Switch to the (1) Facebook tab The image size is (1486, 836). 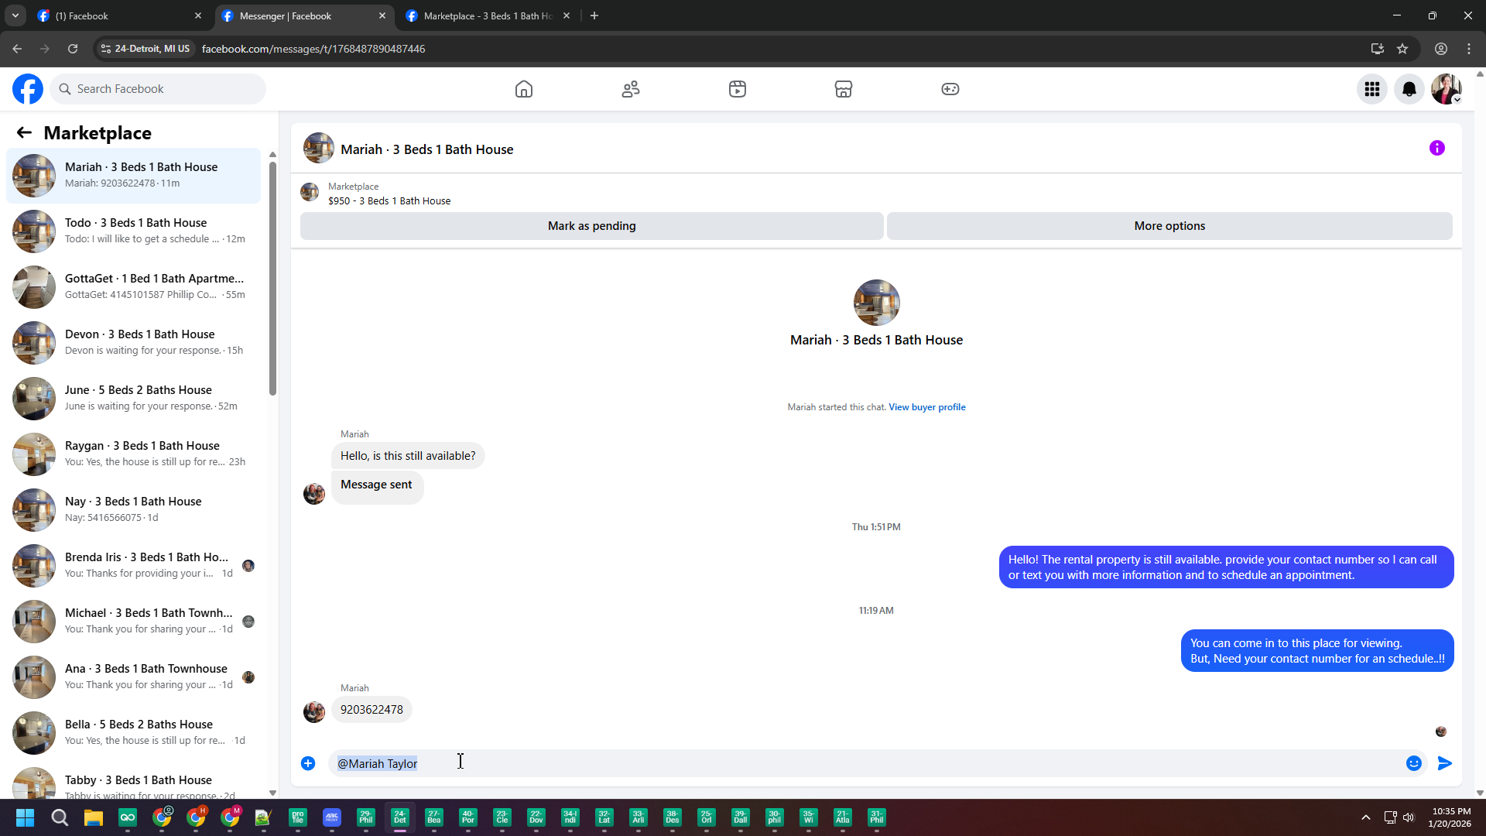pyautogui.click(x=120, y=15)
